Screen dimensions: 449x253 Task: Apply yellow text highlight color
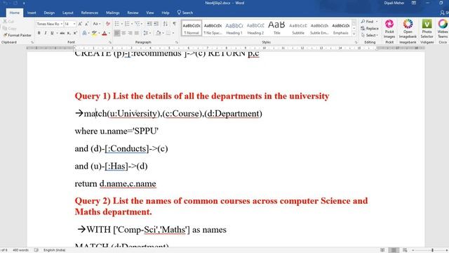[x=94, y=33]
